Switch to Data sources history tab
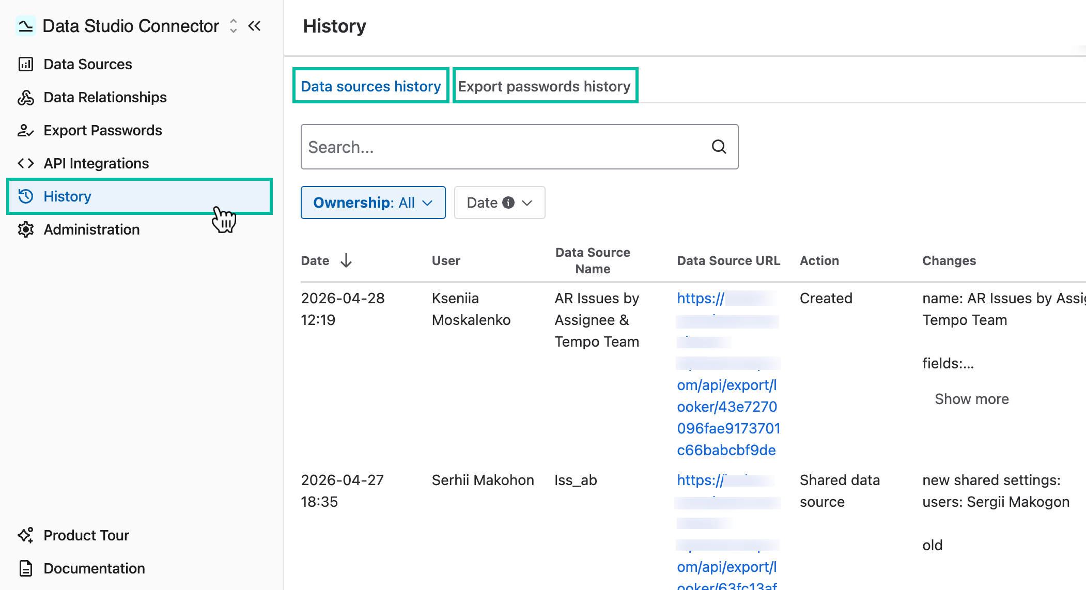 tap(371, 86)
